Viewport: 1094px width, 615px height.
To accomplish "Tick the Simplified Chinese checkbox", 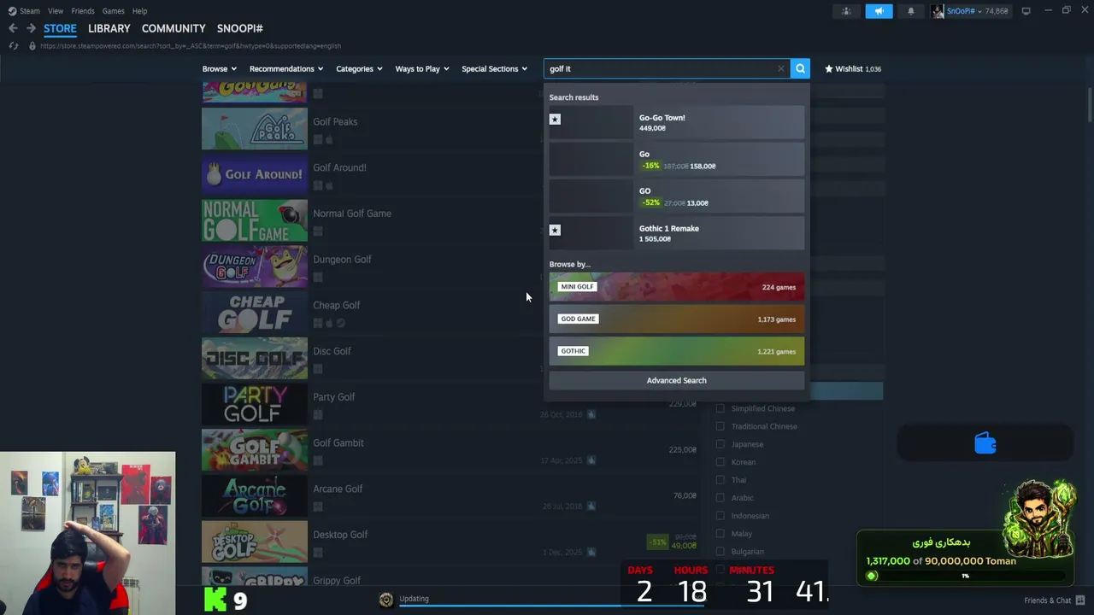I will click(x=720, y=408).
